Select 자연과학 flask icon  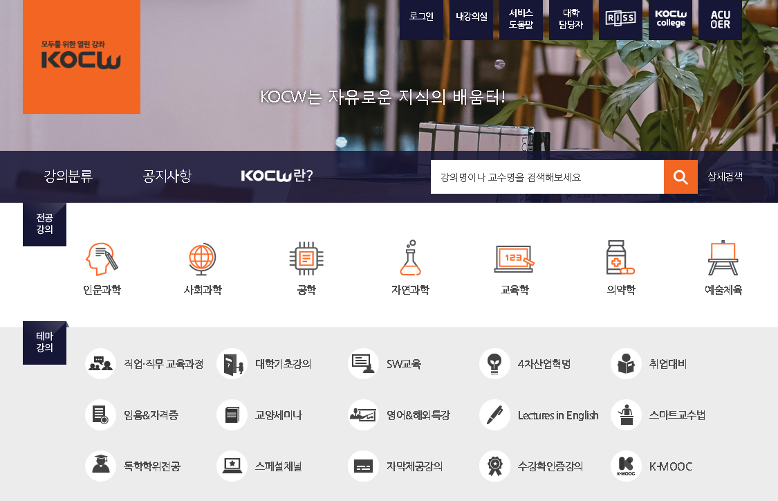tap(411, 257)
